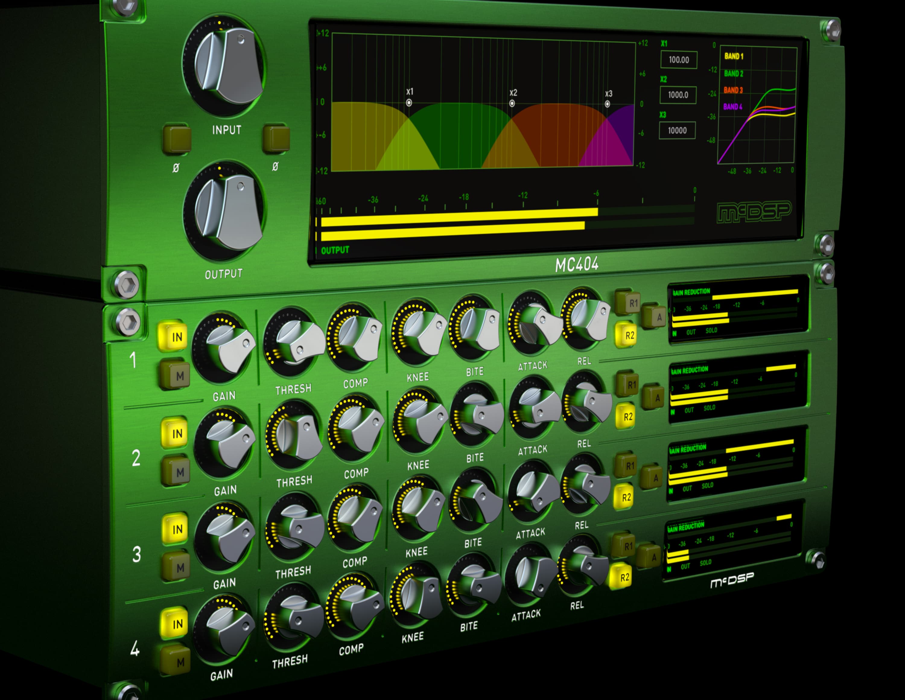Click the X1 crossover frequency field
The width and height of the screenshot is (905, 700).
coord(679,60)
